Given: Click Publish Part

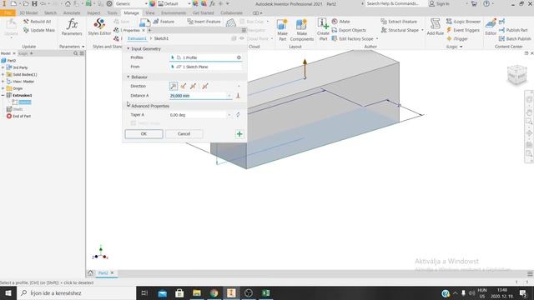Looking at the screenshot, I should [513, 30].
